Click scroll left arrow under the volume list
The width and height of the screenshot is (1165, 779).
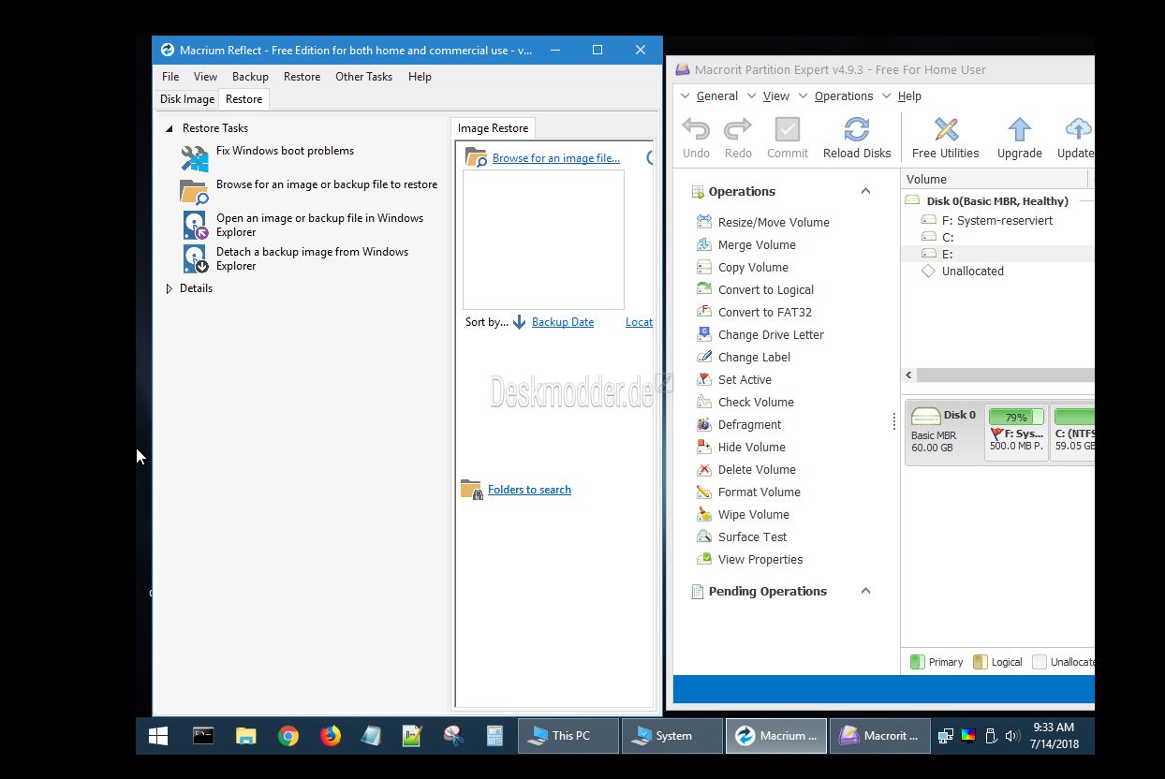point(908,375)
